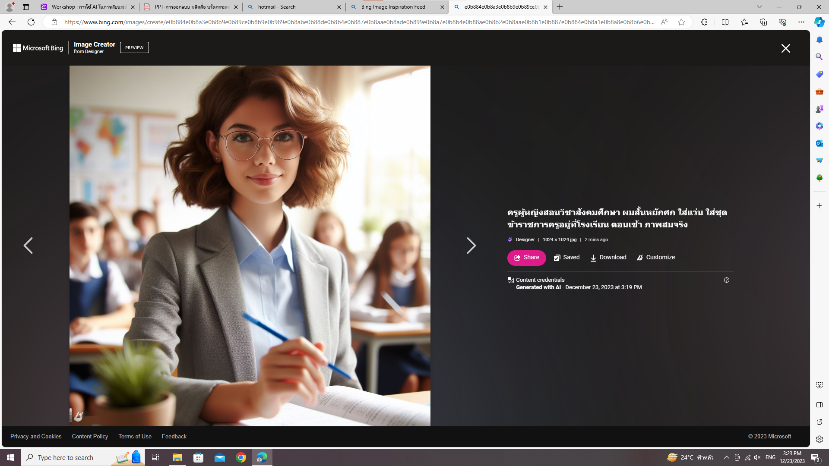Toggle the Saved collection button

coord(566,258)
